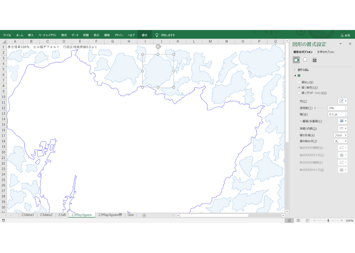355x253 pixels.
Task: Click vertical scrollbar down arrow
Action: tap(287, 212)
